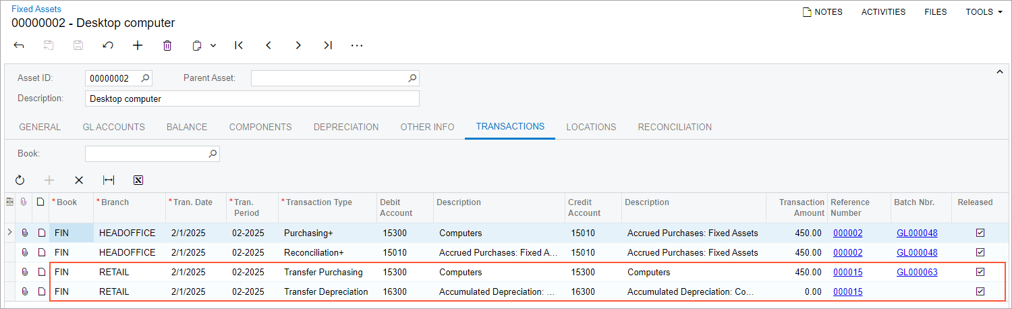
Task: Click the Fixed Assets breadcrumb link
Action: [x=36, y=9]
